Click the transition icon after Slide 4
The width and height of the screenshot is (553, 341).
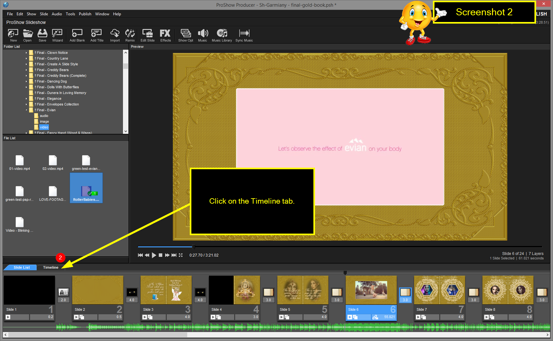coord(268,292)
